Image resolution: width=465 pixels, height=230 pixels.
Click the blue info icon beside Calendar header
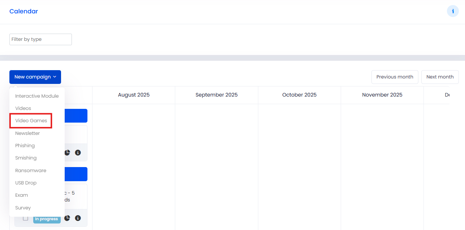453,11
